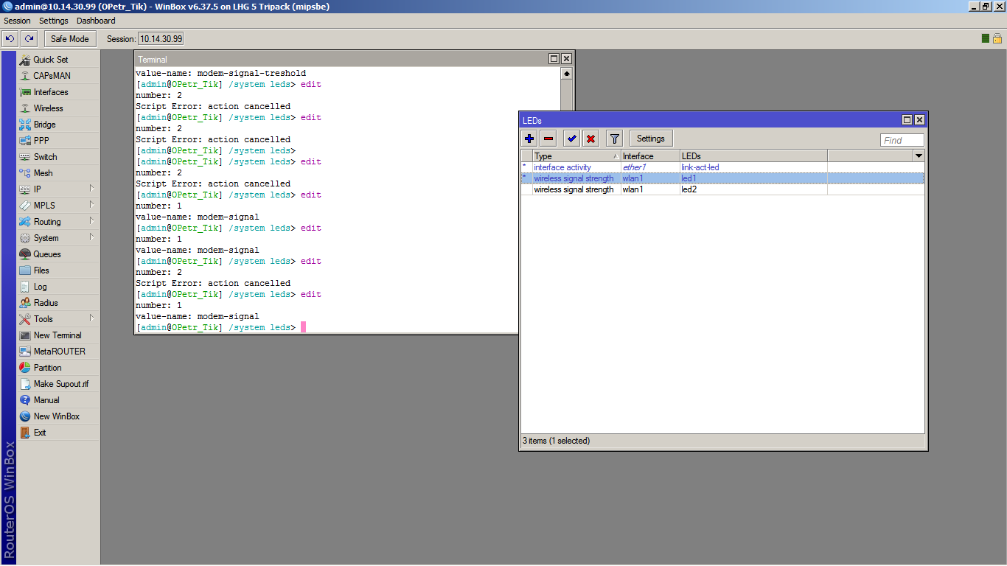Open the Dashboard menu
The image size is (1007, 566).
tap(96, 21)
